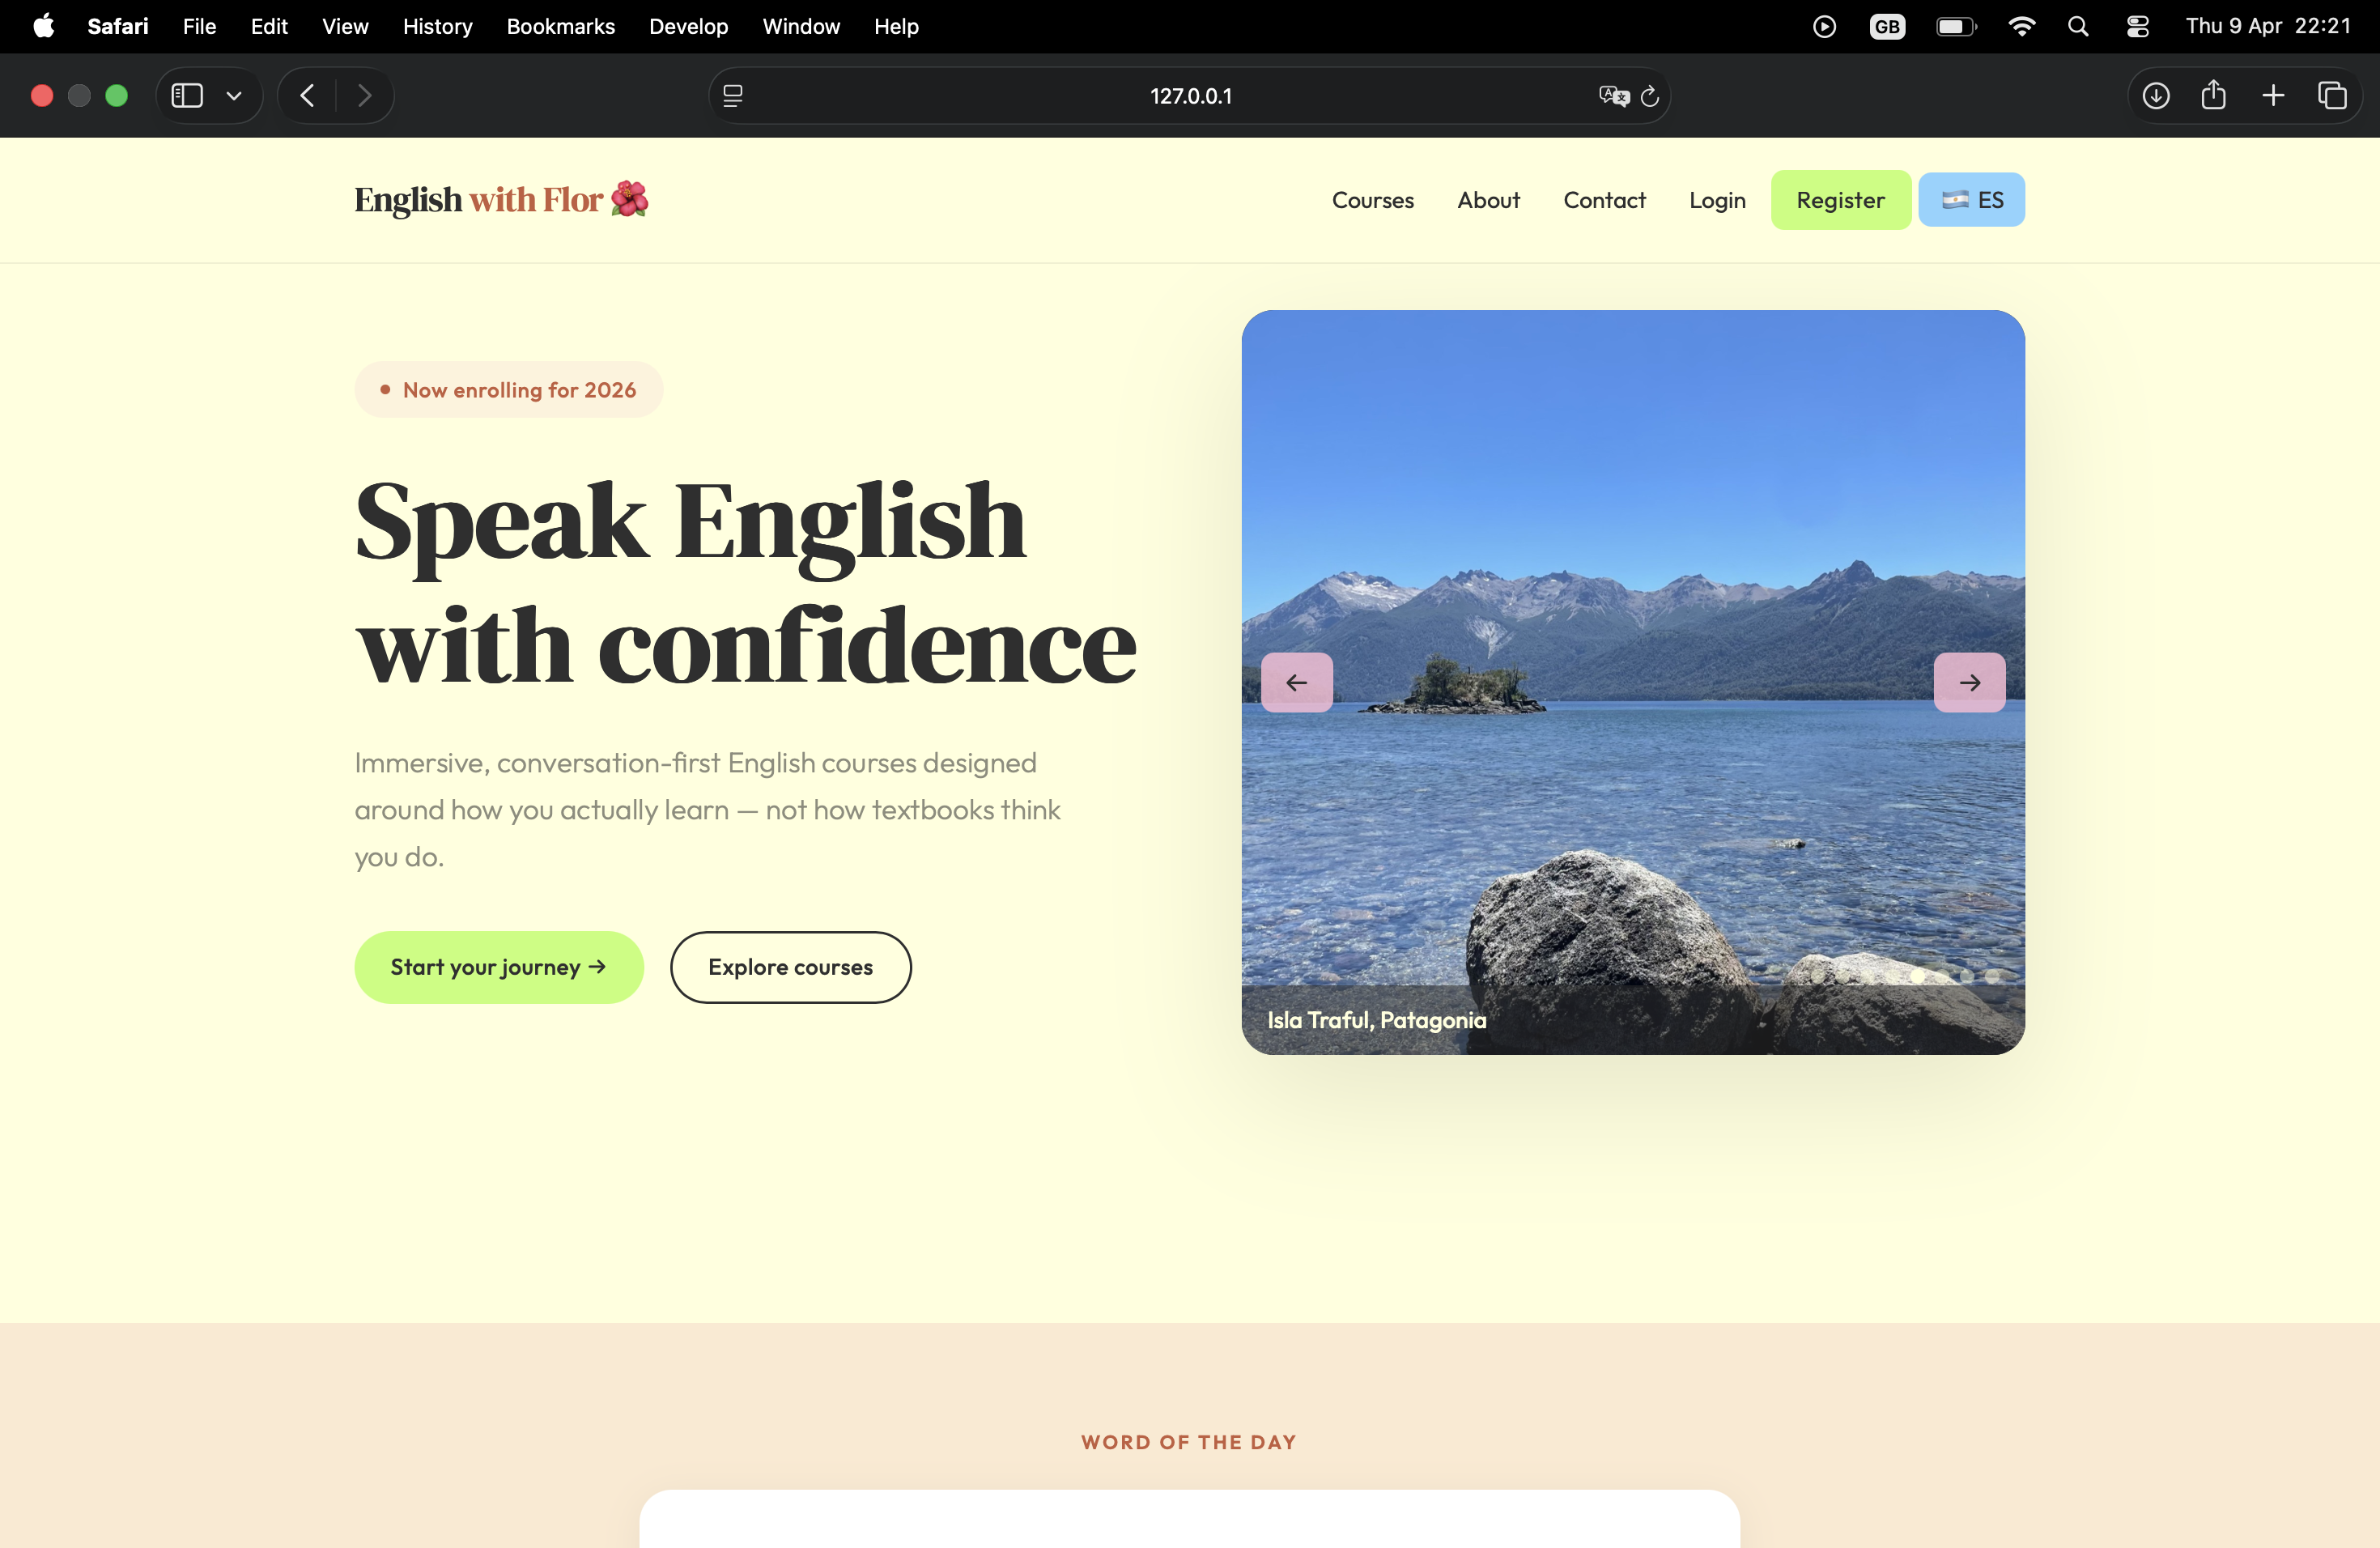Click the address bar showing 127.0.0.1
2380x1548 pixels.
coord(1189,95)
